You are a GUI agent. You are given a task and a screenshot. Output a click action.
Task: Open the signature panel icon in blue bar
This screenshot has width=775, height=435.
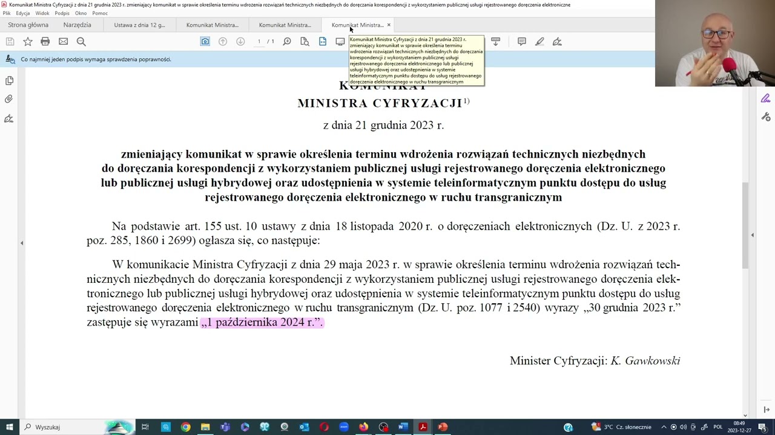[10, 59]
